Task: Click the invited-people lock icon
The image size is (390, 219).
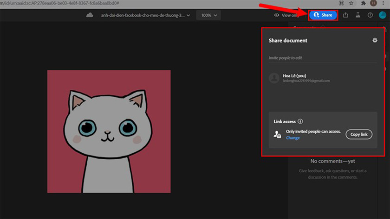Action: (277, 134)
